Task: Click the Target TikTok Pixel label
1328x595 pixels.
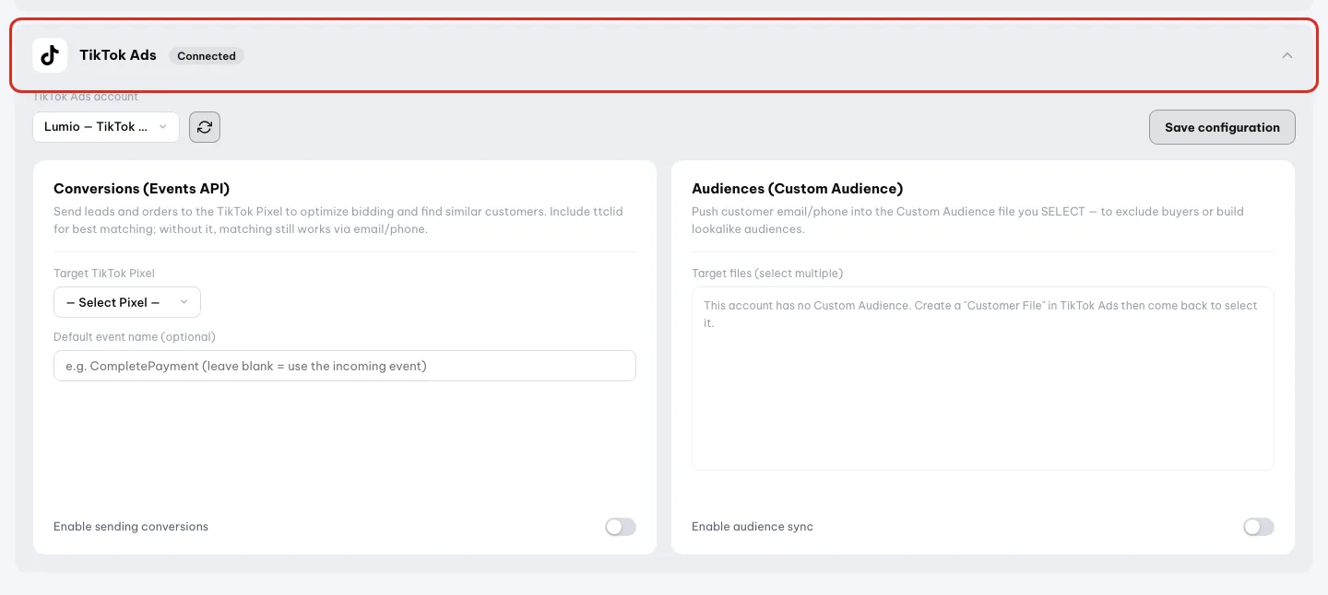Action: (x=104, y=274)
